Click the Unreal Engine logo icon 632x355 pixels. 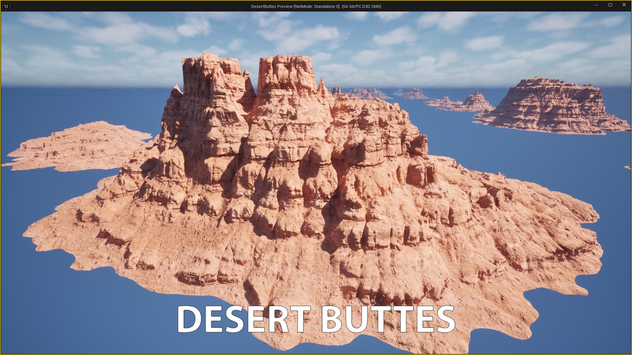[6, 6]
